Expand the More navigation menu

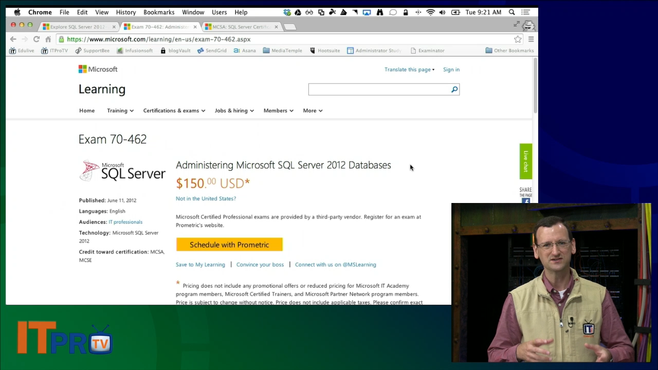coord(313,110)
